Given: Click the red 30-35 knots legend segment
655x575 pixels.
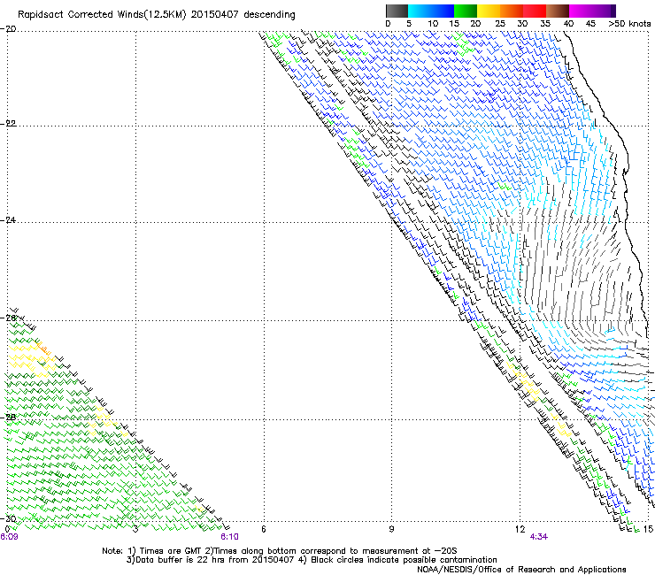Looking at the screenshot, I should pos(535,11).
